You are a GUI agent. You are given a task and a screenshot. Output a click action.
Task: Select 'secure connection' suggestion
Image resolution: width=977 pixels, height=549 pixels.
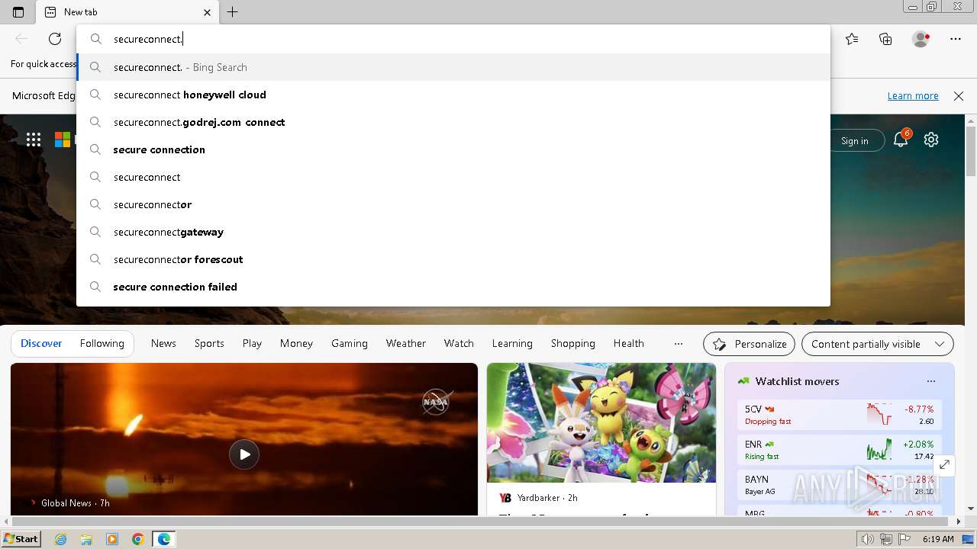point(453,149)
